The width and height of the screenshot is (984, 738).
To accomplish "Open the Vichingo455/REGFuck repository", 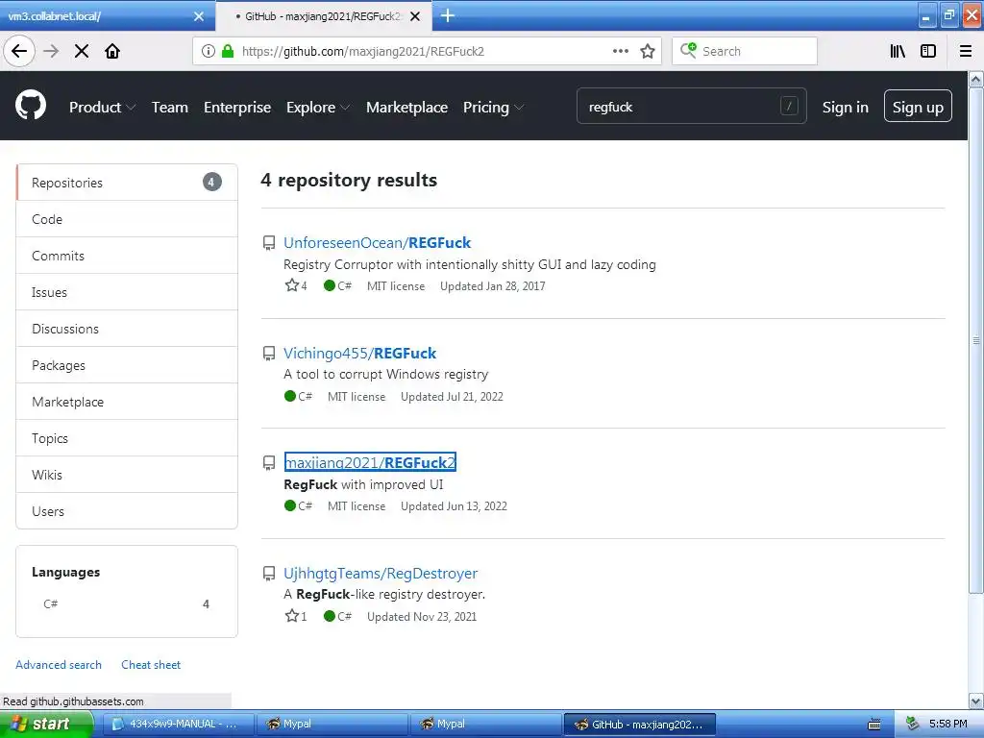I will click(x=359, y=354).
